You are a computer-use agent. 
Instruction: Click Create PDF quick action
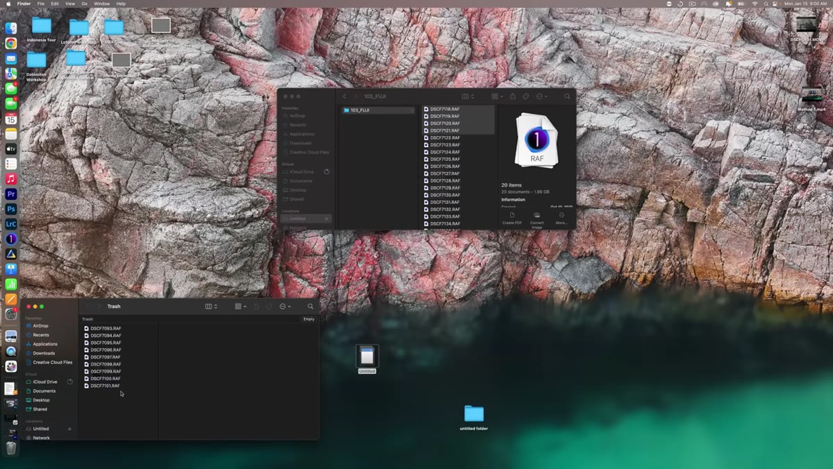coord(512,219)
